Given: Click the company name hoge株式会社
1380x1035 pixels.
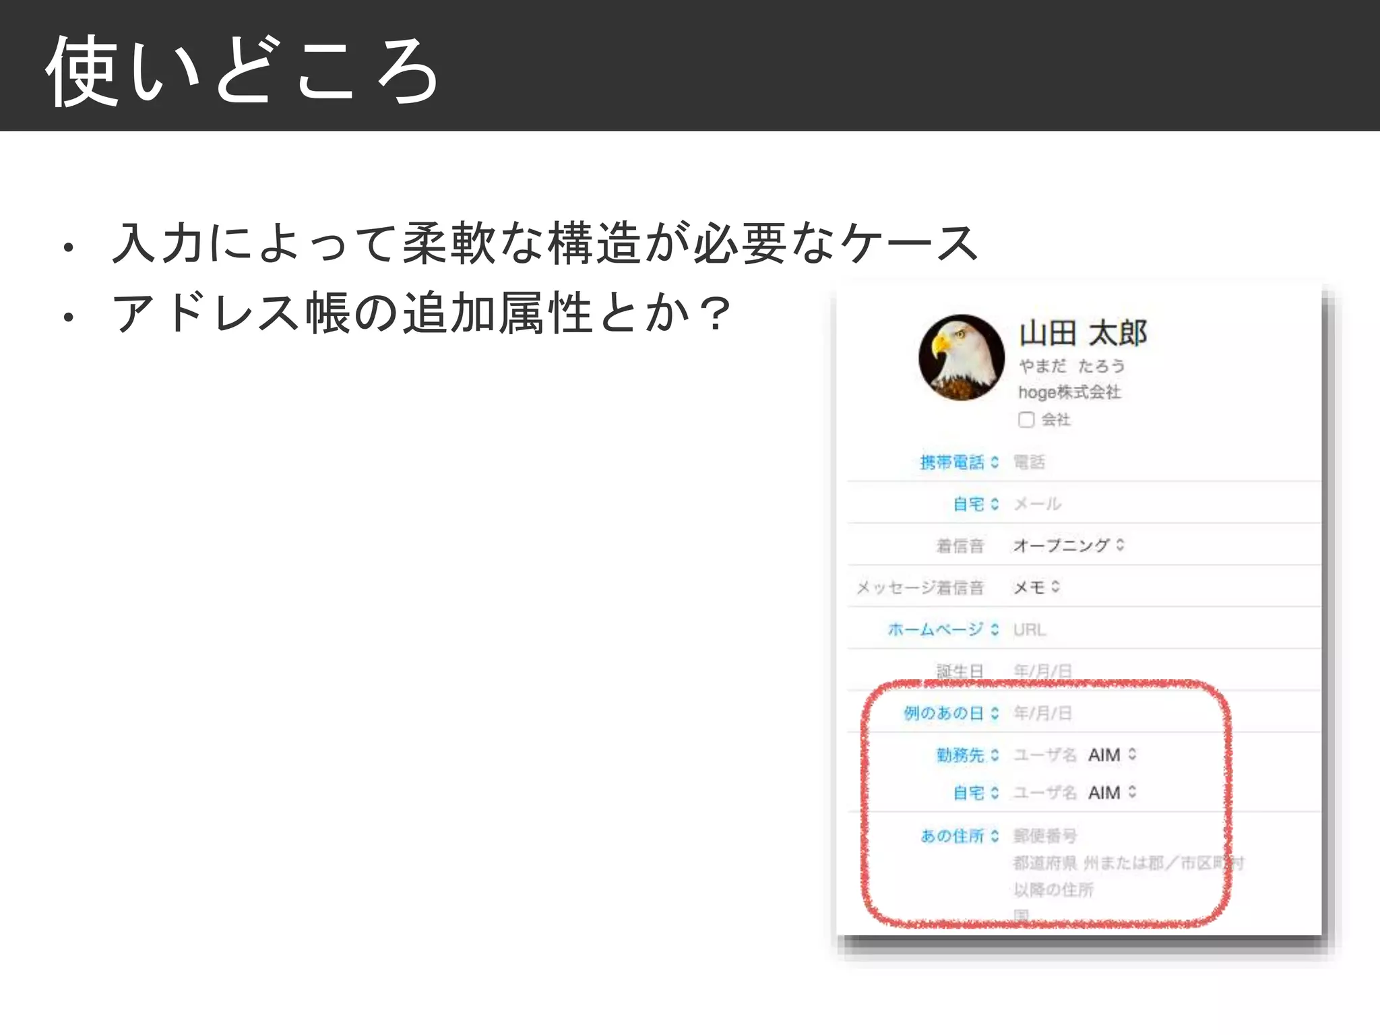Looking at the screenshot, I should (1069, 392).
